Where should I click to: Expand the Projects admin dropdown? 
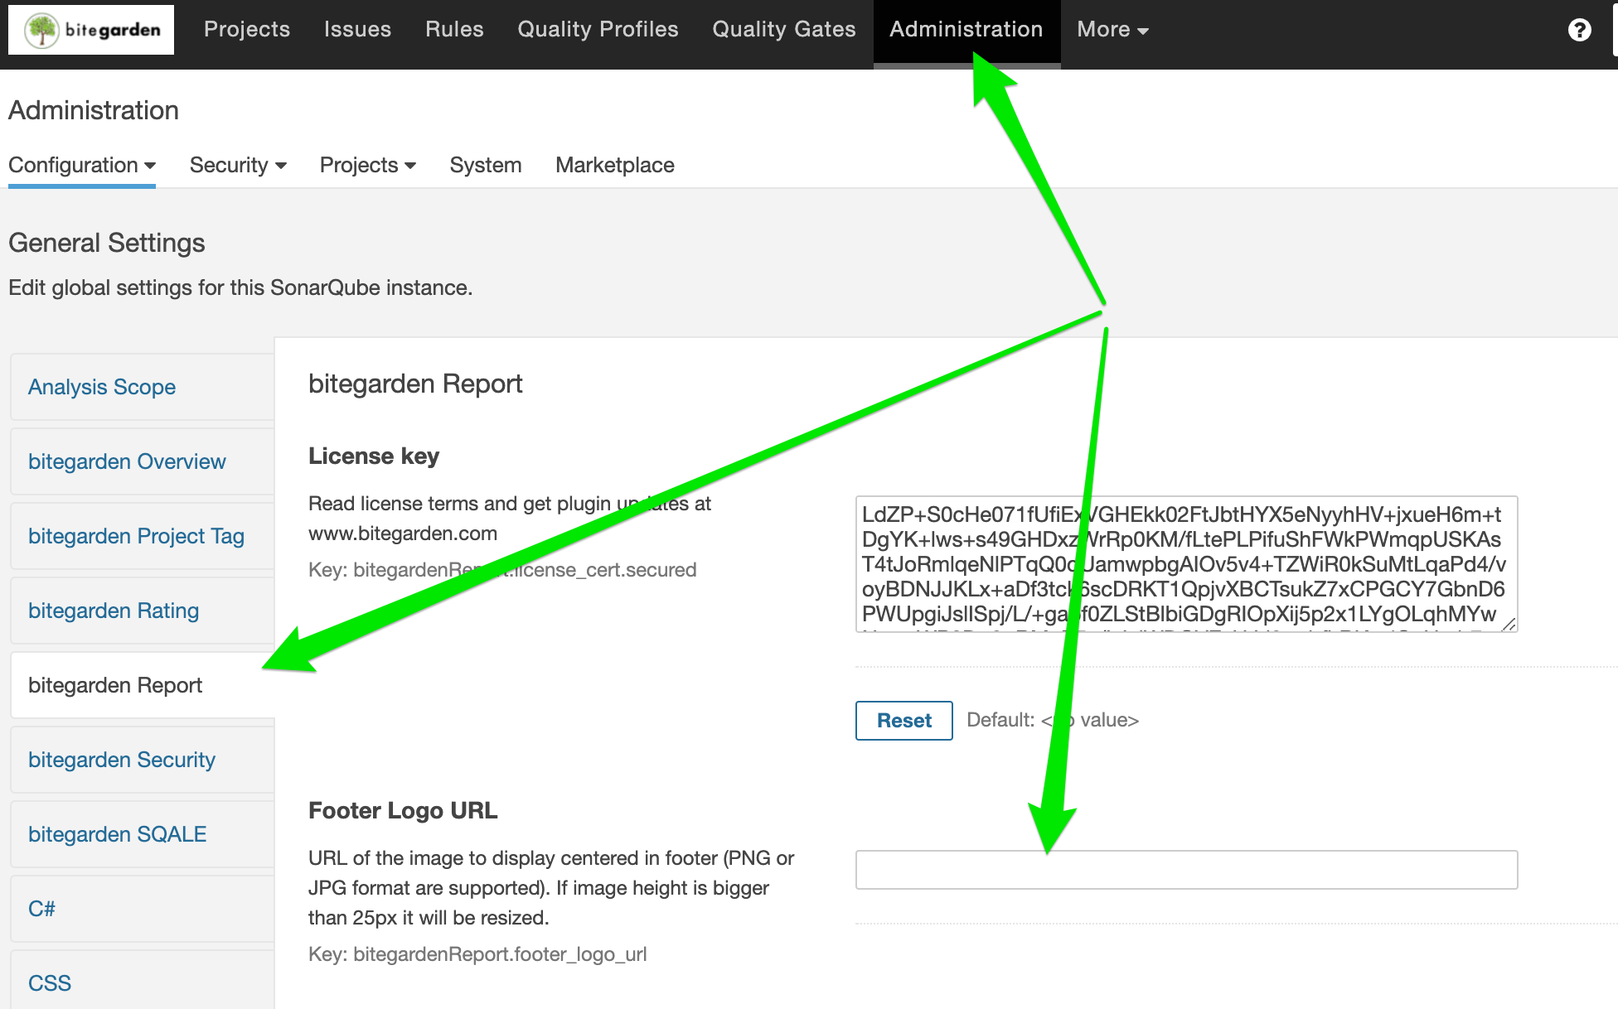[368, 165]
